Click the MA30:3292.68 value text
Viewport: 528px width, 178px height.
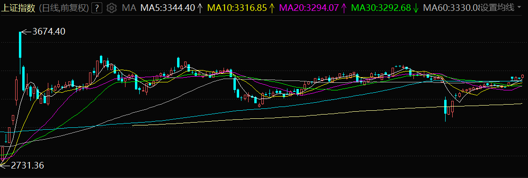[381, 8]
